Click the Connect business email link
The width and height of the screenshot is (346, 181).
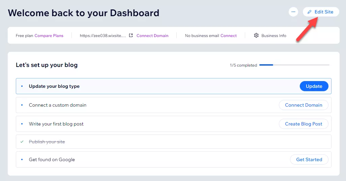pos(229,35)
